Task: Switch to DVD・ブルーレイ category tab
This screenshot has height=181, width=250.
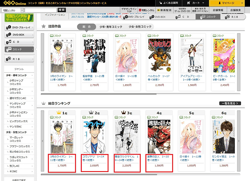Action: point(134,17)
